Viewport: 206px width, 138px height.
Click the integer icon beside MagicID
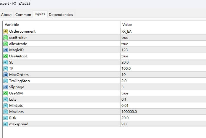(6, 50)
